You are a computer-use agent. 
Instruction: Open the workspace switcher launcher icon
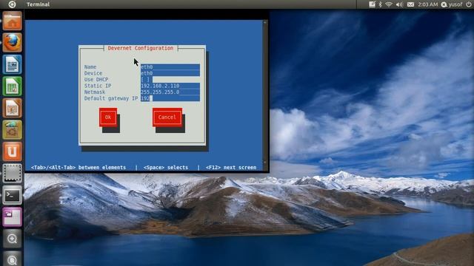coord(12,216)
